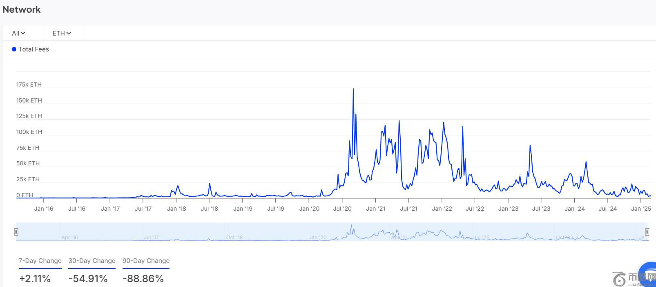Viewport: 656px width, 287px height.
Task: Select the 90-Day Change tab
Action: 146,261
